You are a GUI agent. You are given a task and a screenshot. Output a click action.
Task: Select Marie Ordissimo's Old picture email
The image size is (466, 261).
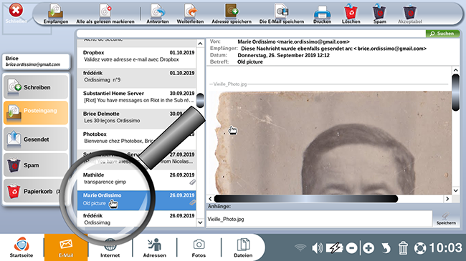(136, 200)
